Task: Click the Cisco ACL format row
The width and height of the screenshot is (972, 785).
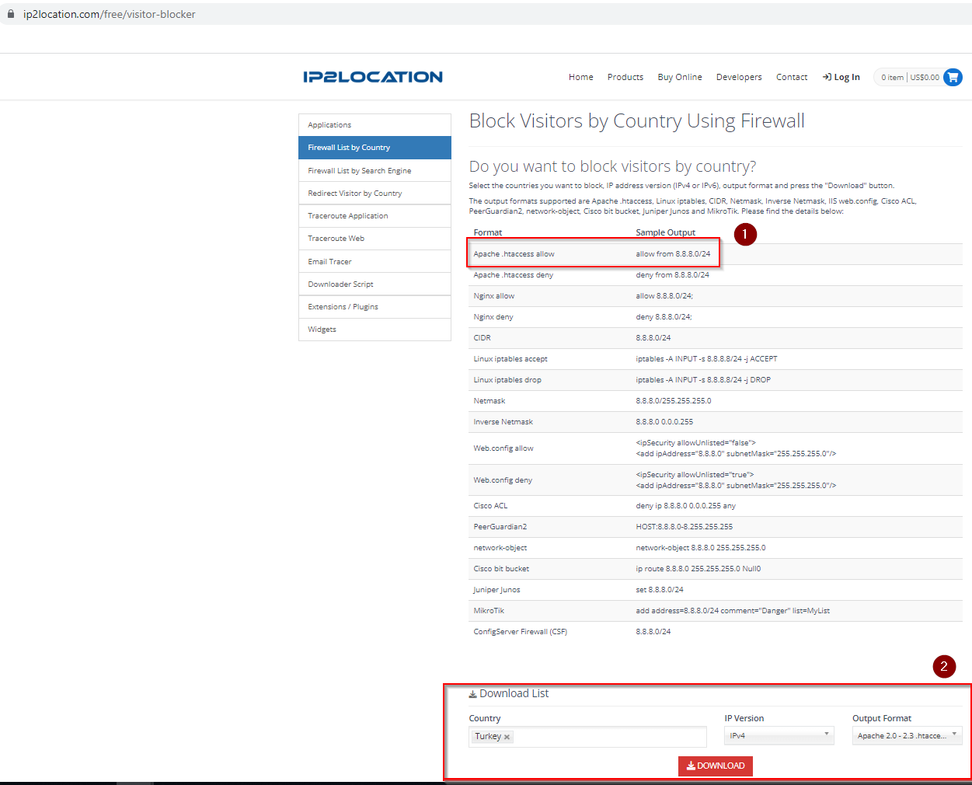Action: click(716, 506)
